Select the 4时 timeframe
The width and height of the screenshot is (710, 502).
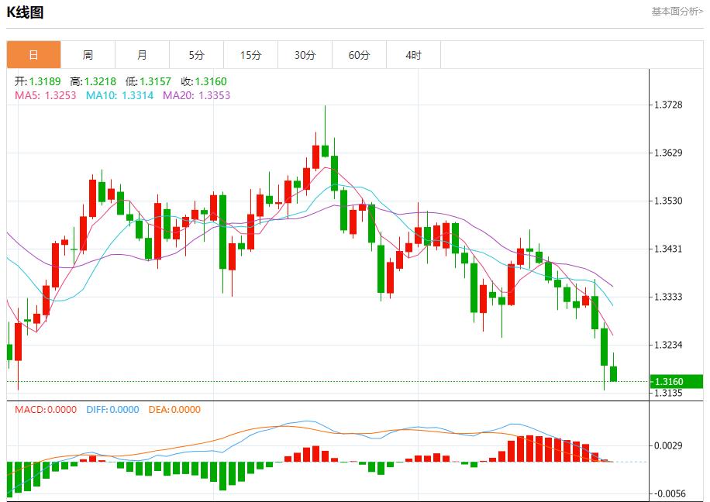tap(413, 55)
